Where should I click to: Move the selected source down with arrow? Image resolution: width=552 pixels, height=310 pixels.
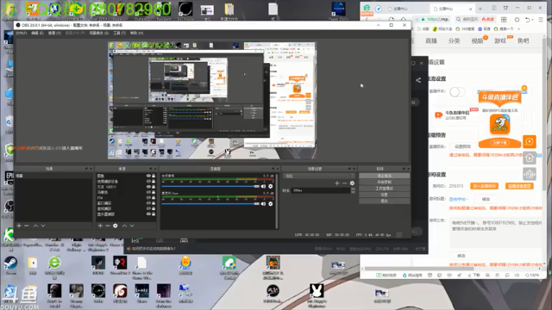pos(132,226)
